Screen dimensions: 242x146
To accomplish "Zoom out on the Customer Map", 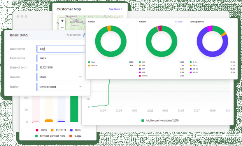I will tap(62, 27).
